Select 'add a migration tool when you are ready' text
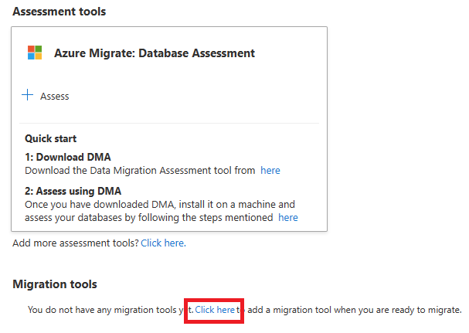Image resolution: width=469 pixels, height=333 pixels. click(x=355, y=310)
